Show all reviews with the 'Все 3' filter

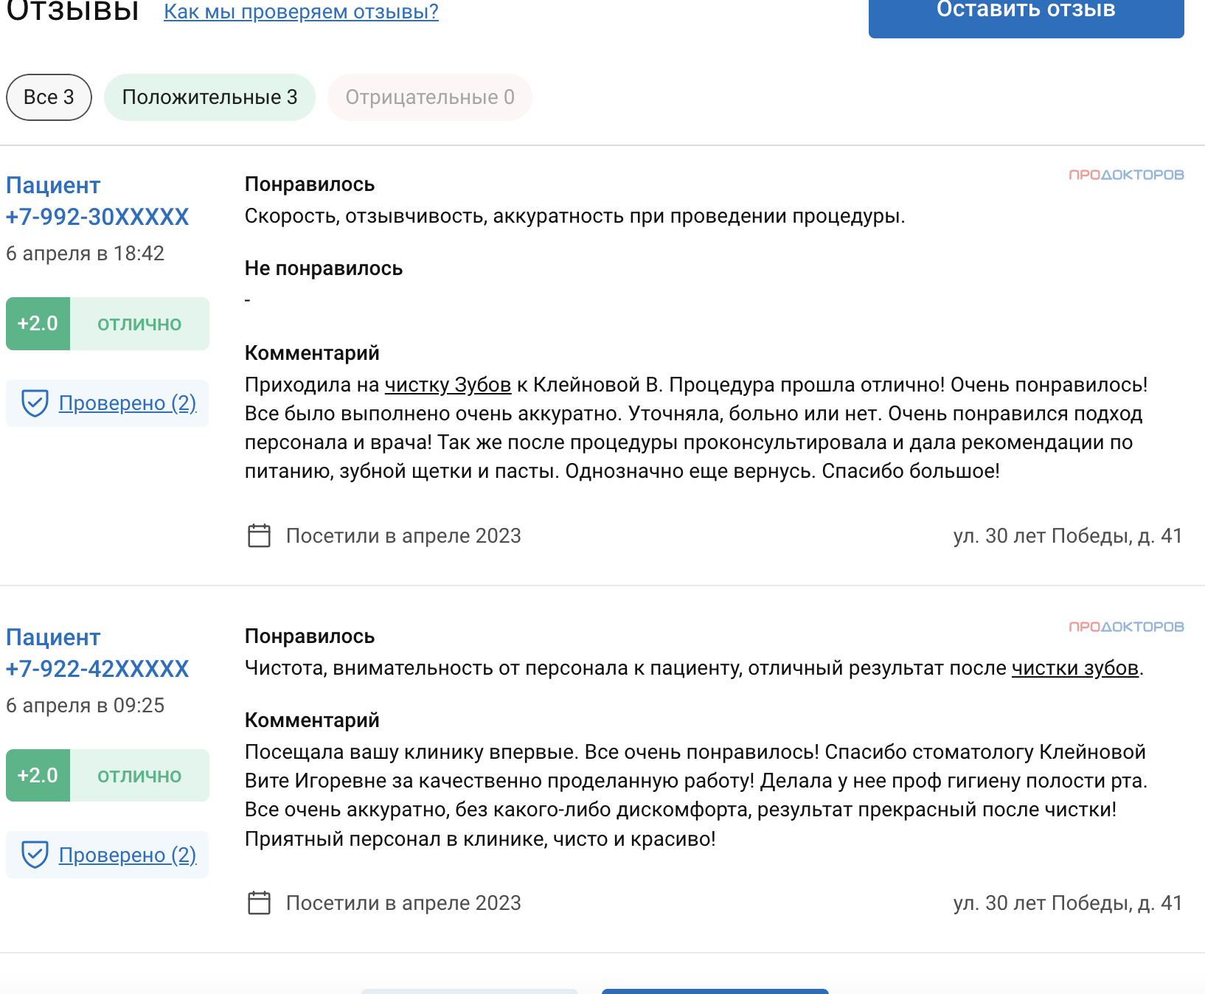(x=49, y=97)
